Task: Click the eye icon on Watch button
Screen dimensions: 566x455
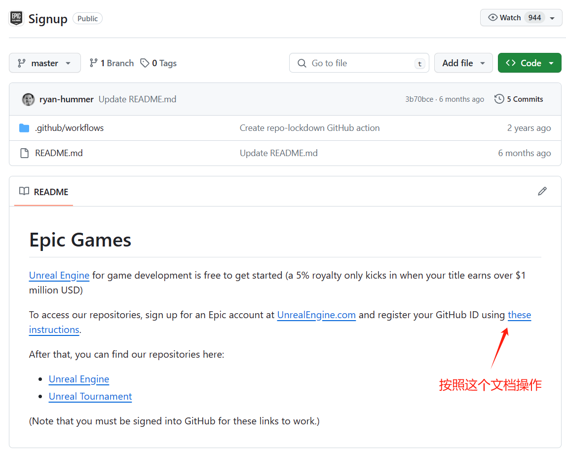Action: pyautogui.click(x=492, y=18)
